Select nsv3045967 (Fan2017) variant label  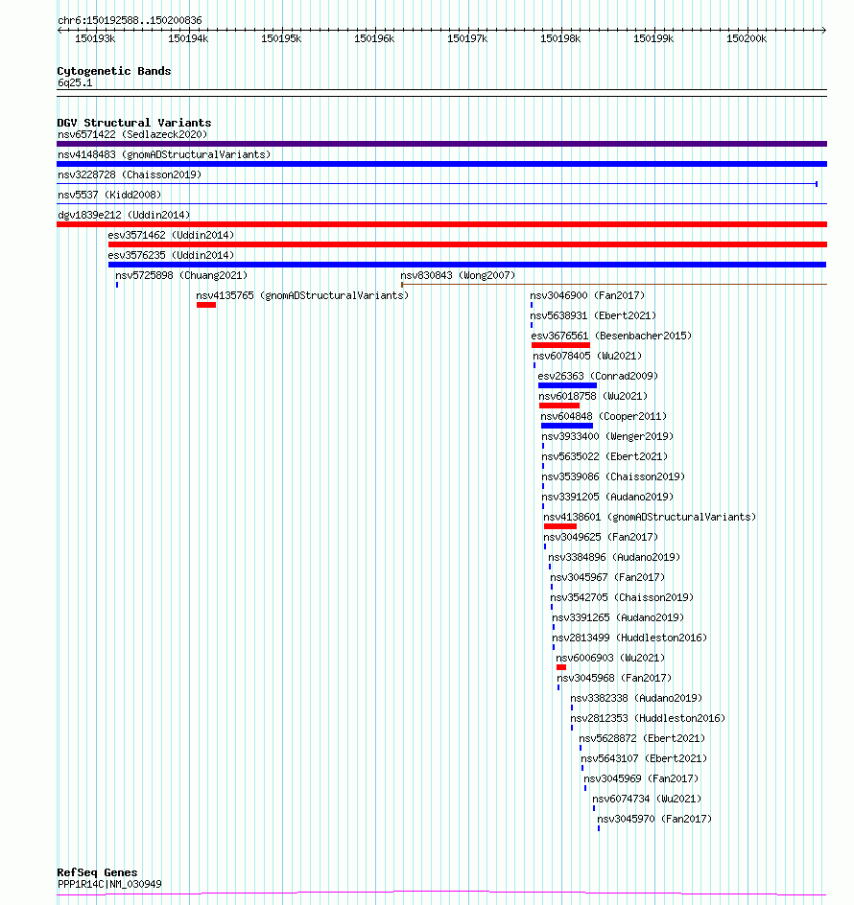click(x=607, y=578)
